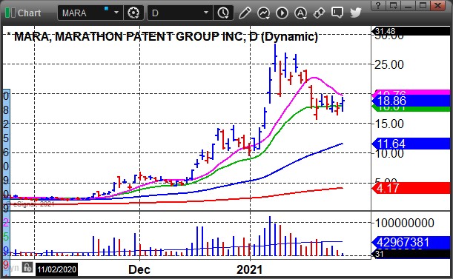Close the chart window
Image resolution: width=453 pixels, height=279 pixels.
[438, 5]
